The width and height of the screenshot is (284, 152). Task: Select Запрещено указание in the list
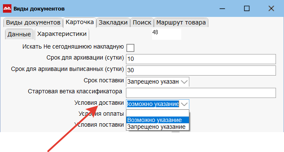coord(158,127)
